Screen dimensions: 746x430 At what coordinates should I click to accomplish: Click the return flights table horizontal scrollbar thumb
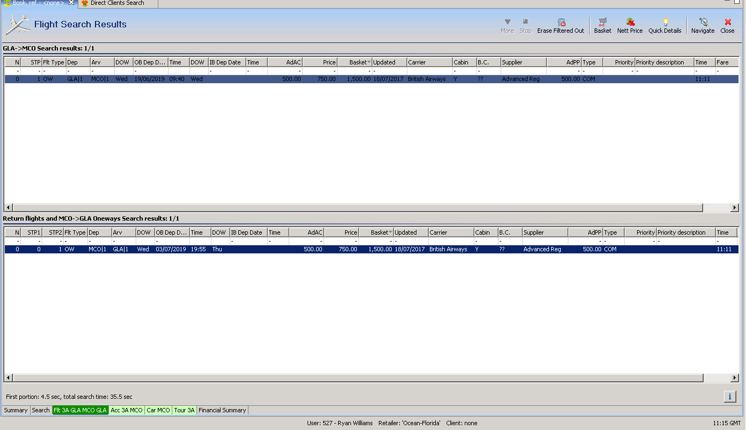357,378
